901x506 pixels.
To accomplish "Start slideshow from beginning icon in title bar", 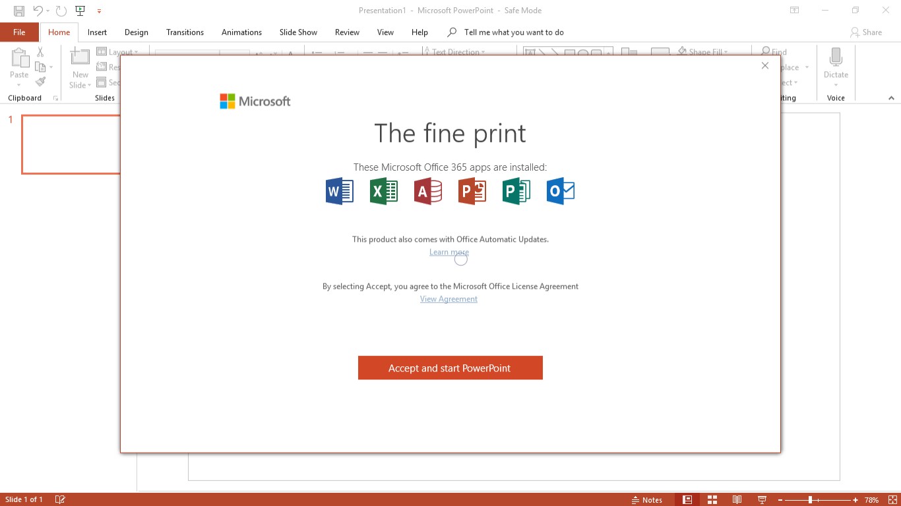I will (80, 11).
